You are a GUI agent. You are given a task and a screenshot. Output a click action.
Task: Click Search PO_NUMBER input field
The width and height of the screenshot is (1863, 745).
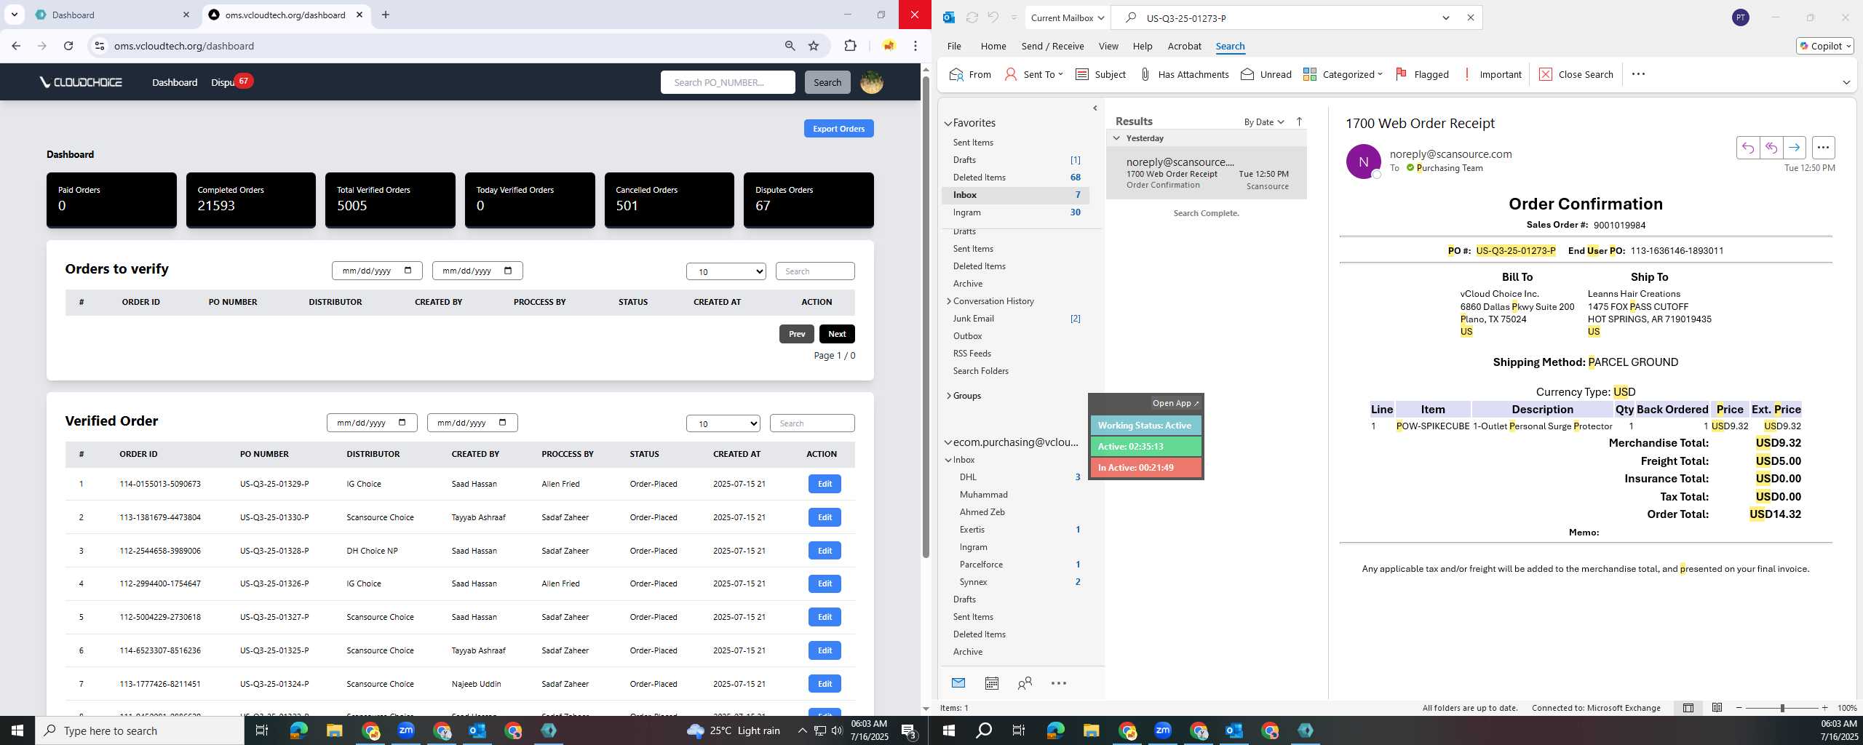tap(728, 82)
